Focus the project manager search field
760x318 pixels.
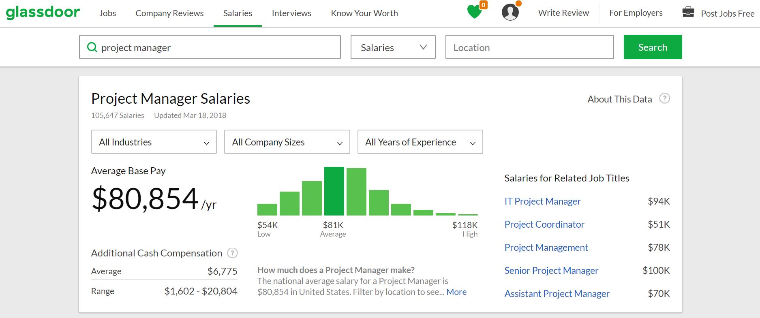210,47
